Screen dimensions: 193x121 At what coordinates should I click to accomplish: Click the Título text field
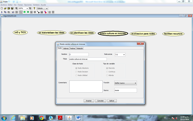pyautogui.click(x=88, y=59)
